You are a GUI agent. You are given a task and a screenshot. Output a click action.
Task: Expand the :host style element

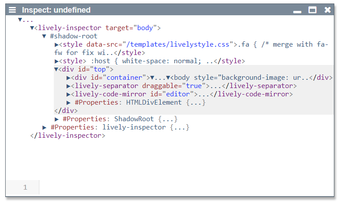click(56, 61)
